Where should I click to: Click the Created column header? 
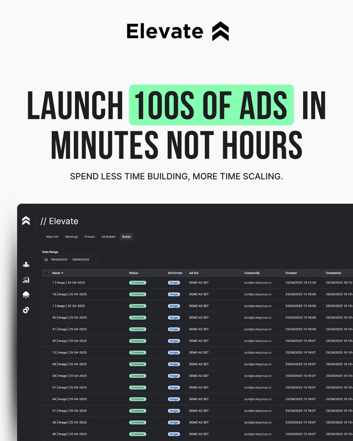(291, 273)
